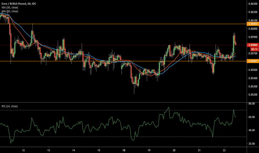The width and height of the screenshot is (259, 153).
Task: Click date 12 on the time axis
Action: pos(23,149)
